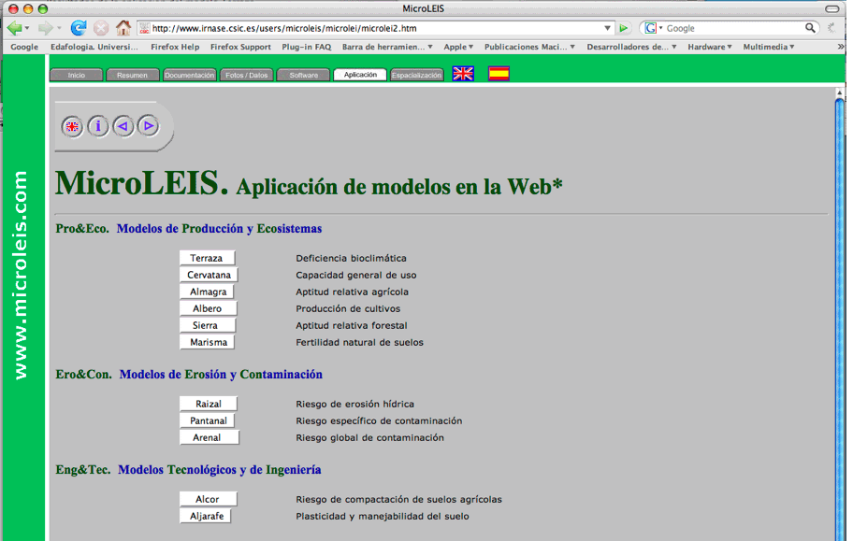Click the British flag icon in the tab bar
853x541 pixels.
(x=463, y=74)
